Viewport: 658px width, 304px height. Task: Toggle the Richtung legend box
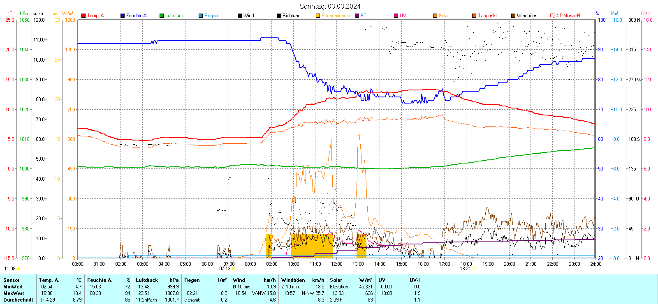coord(279,16)
